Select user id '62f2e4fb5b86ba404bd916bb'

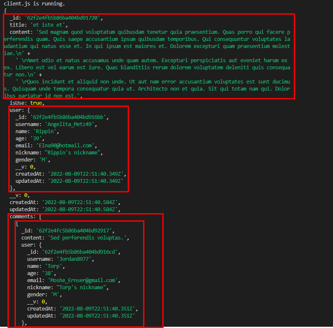pos(68,117)
